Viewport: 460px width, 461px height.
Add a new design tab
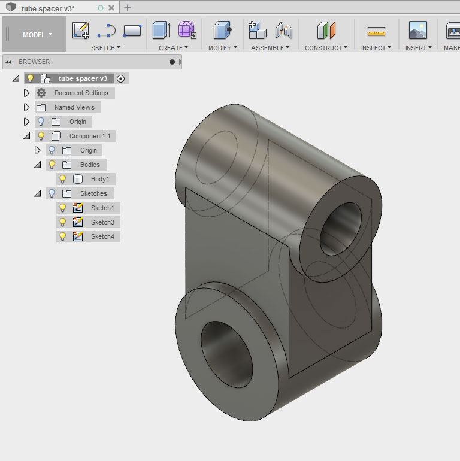pyautogui.click(x=128, y=8)
